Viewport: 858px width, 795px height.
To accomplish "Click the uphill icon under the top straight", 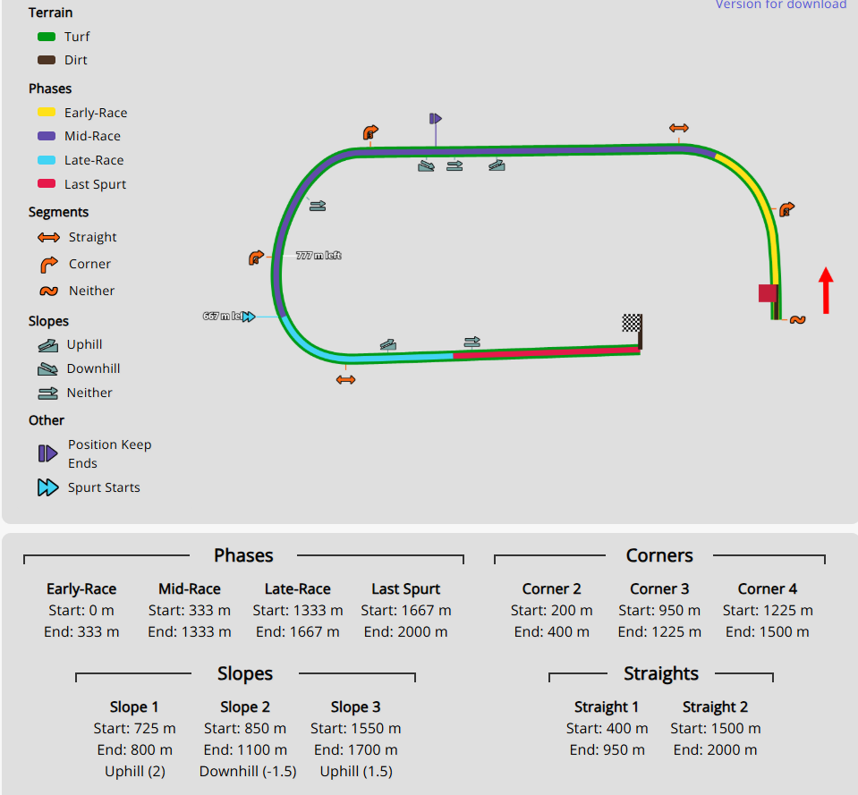I will click(x=497, y=165).
